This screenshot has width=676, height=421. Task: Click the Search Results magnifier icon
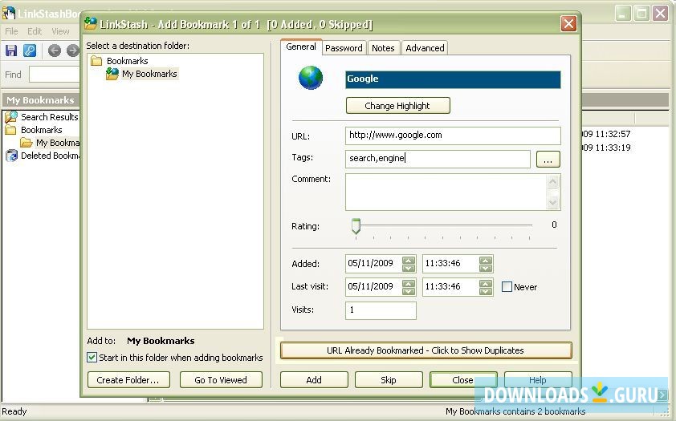(x=11, y=117)
